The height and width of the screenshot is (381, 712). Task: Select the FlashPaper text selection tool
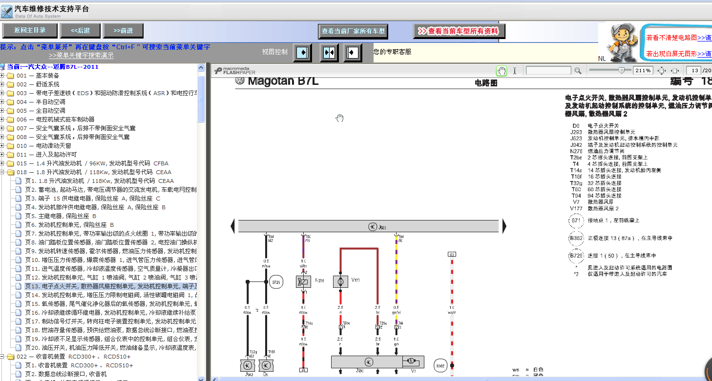514,71
